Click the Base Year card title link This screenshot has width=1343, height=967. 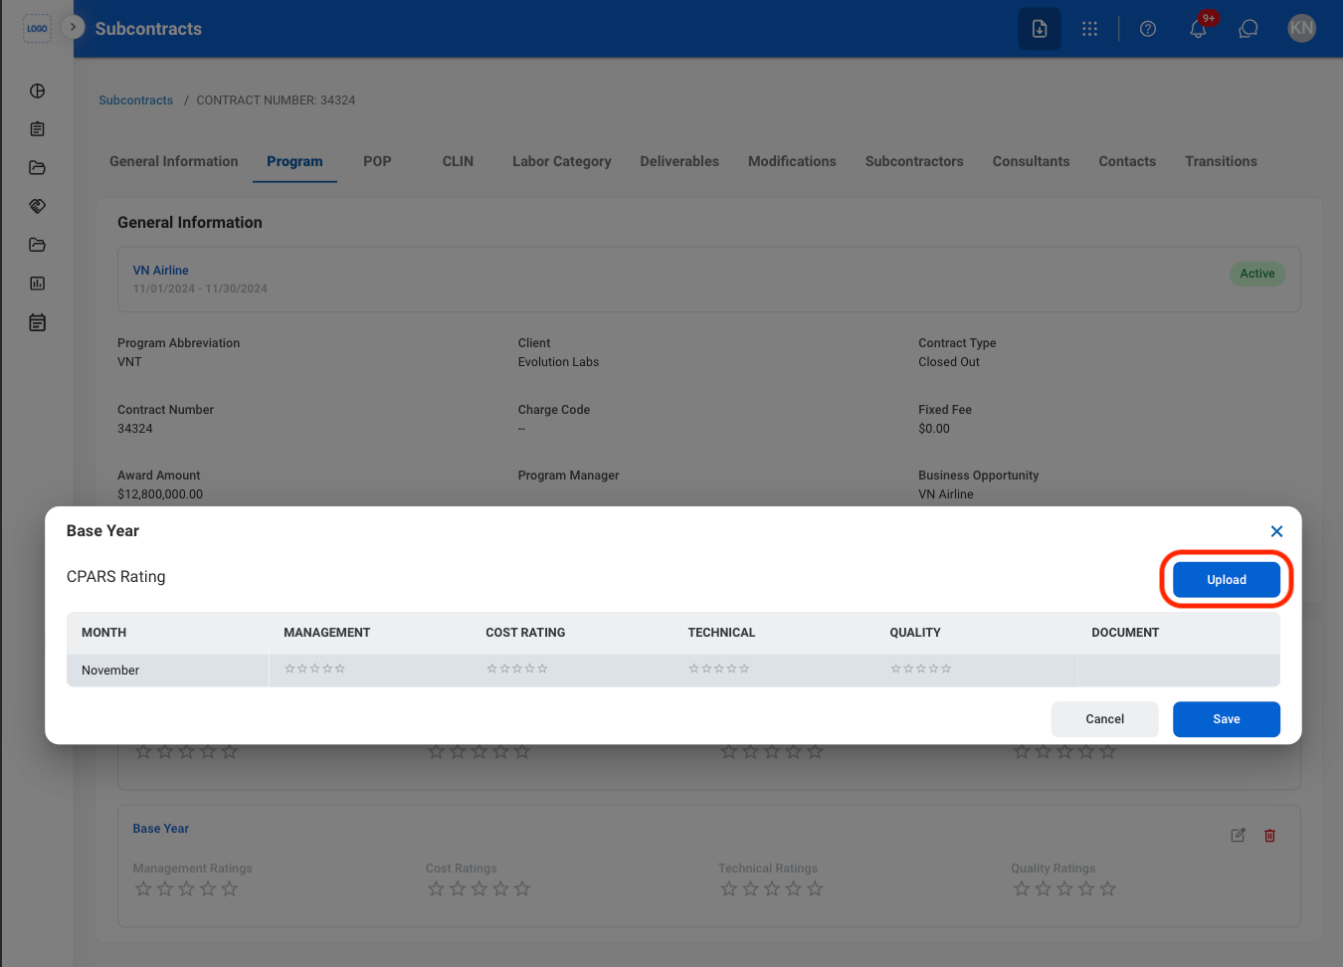coord(160,829)
